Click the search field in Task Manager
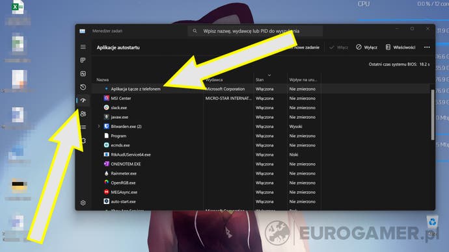 [255, 31]
